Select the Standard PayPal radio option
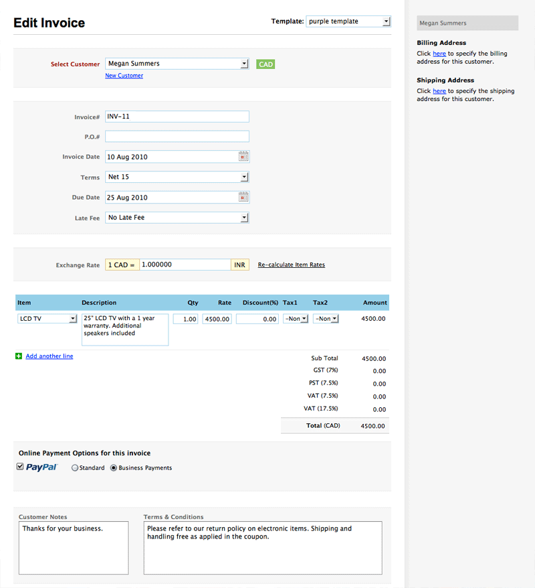Viewport: 535px width, 588px height. click(74, 468)
